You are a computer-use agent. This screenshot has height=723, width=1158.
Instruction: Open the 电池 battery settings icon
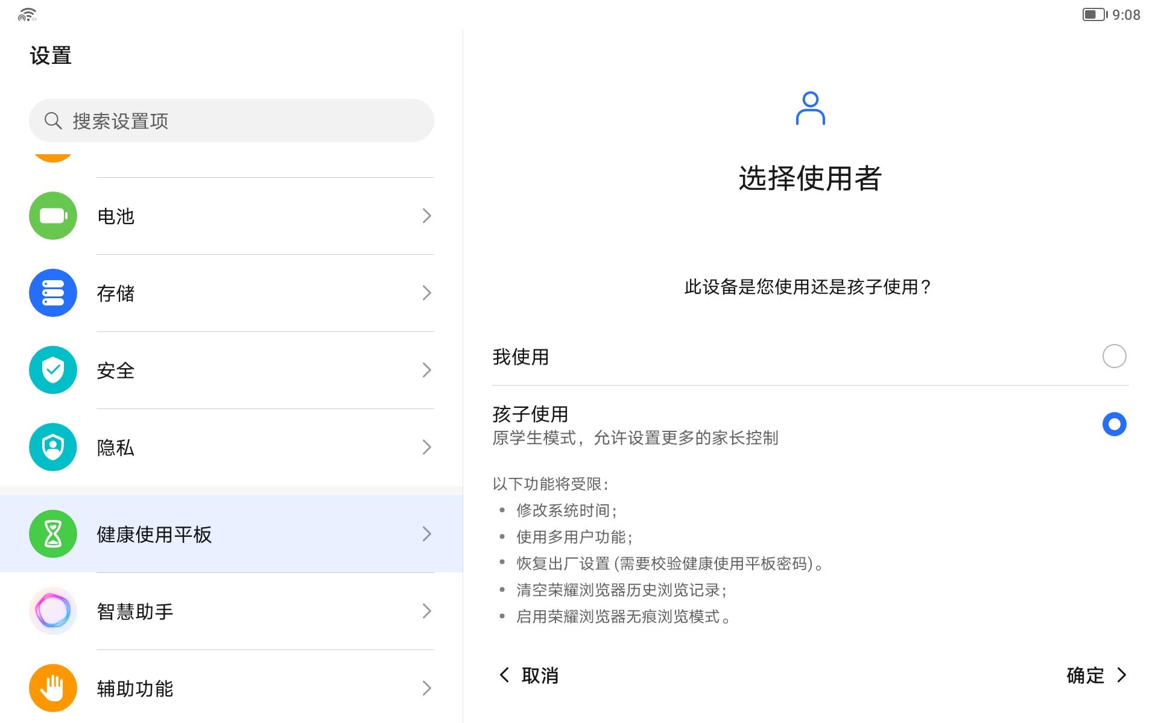tap(52, 216)
